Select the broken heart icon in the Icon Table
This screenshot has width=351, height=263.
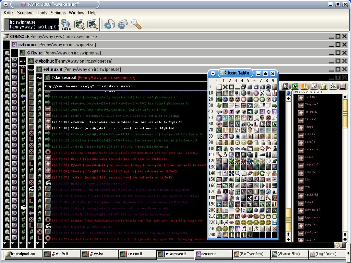point(250,216)
